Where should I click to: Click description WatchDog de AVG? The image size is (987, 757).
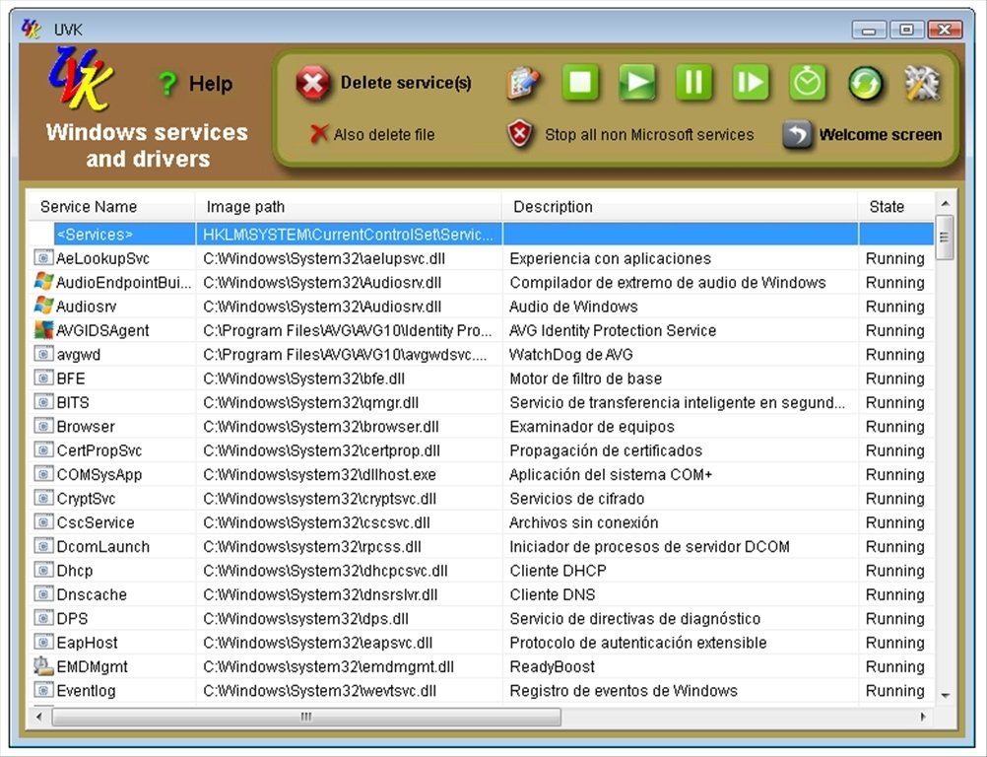(571, 354)
